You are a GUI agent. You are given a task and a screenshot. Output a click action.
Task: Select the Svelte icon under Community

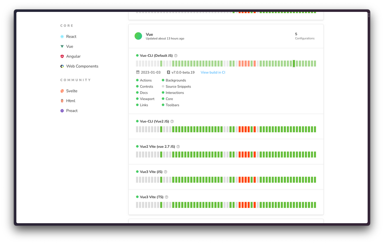(x=62, y=91)
